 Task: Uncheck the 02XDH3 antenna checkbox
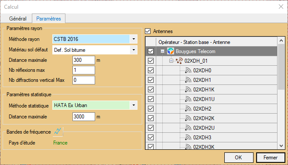[x=151, y=137]
